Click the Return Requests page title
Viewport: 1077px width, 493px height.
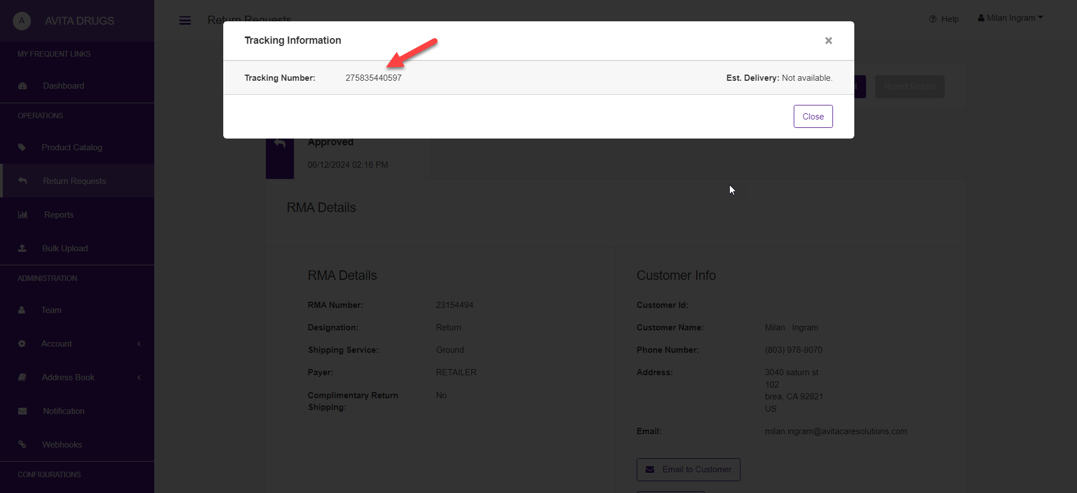point(249,20)
